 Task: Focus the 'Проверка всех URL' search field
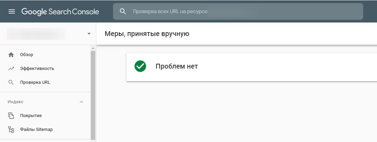pyautogui.click(x=243, y=11)
